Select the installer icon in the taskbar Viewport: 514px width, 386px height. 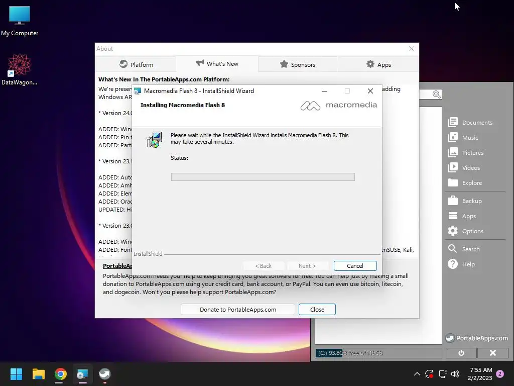click(x=82, y=374)
